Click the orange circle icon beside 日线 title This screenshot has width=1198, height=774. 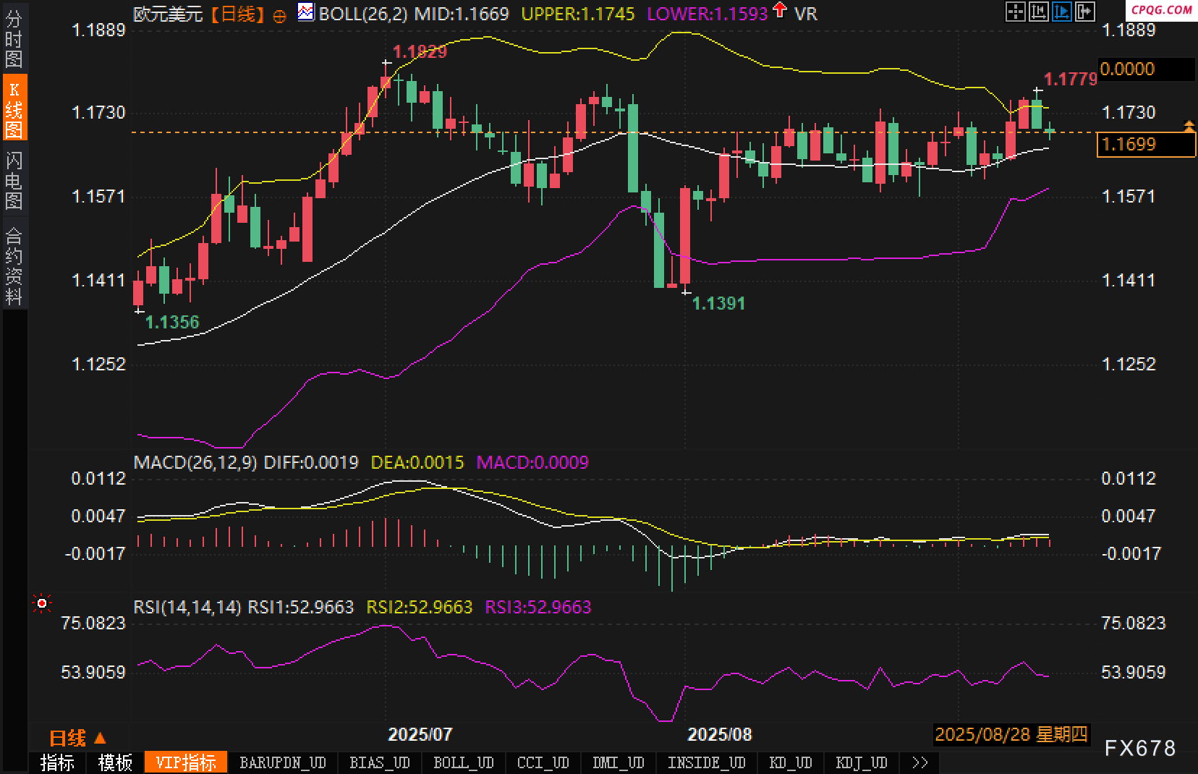pos(279,15)
